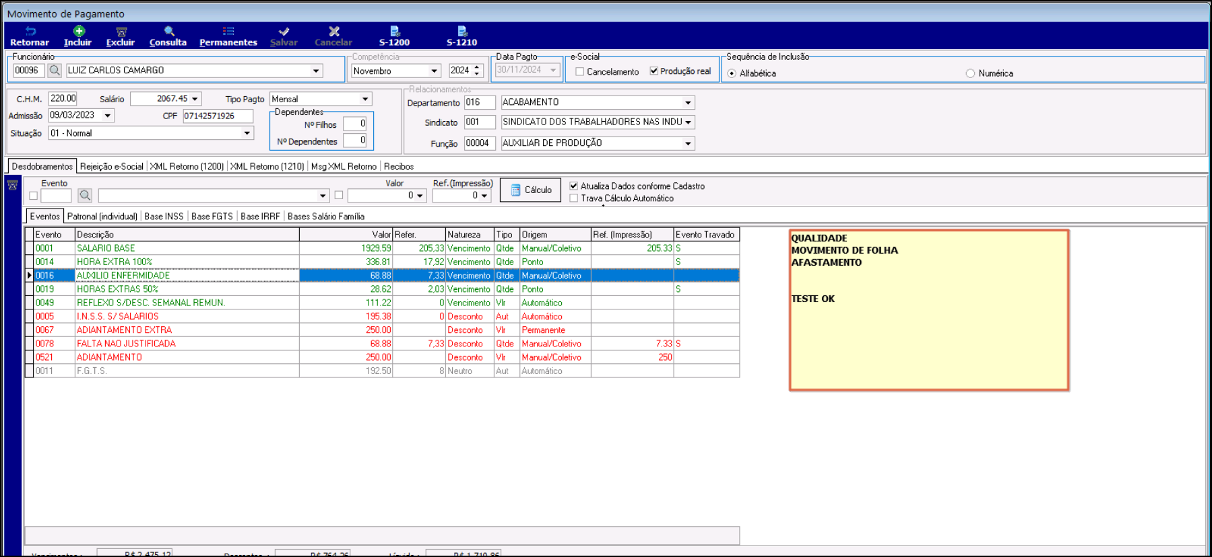Image resolution: width=1212 pixels, height=557 pixels.
Task: Select the Eventos sub-tab
Action: point(45,216)
